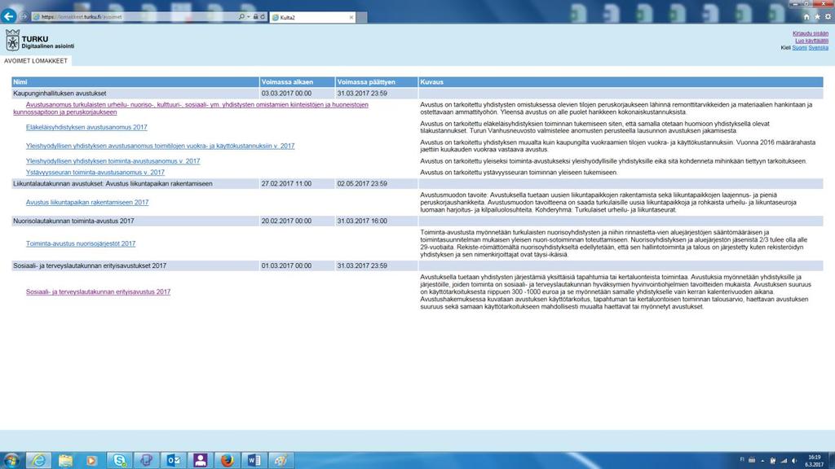The image size is (835, 469).
Task: Show hidden tray icons arrow
Action: coord(762,461)
